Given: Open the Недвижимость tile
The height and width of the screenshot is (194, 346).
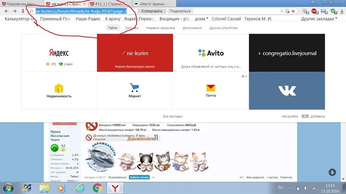Looking at the screenshot, I should coord(59,91).
